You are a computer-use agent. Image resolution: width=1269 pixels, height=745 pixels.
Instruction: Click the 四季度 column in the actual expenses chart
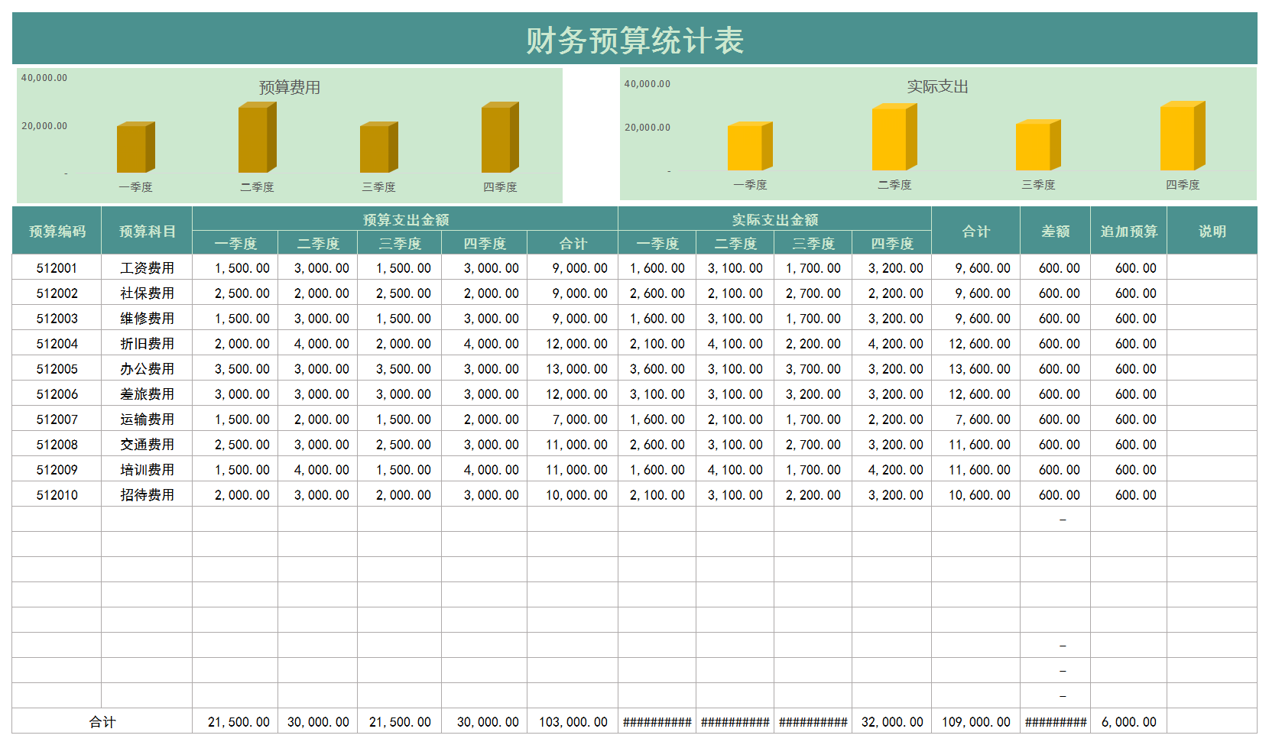pos(1181,138)
